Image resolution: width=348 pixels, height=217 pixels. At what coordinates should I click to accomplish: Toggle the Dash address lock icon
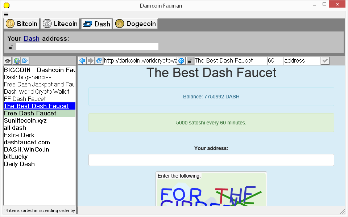pos(11,47)
